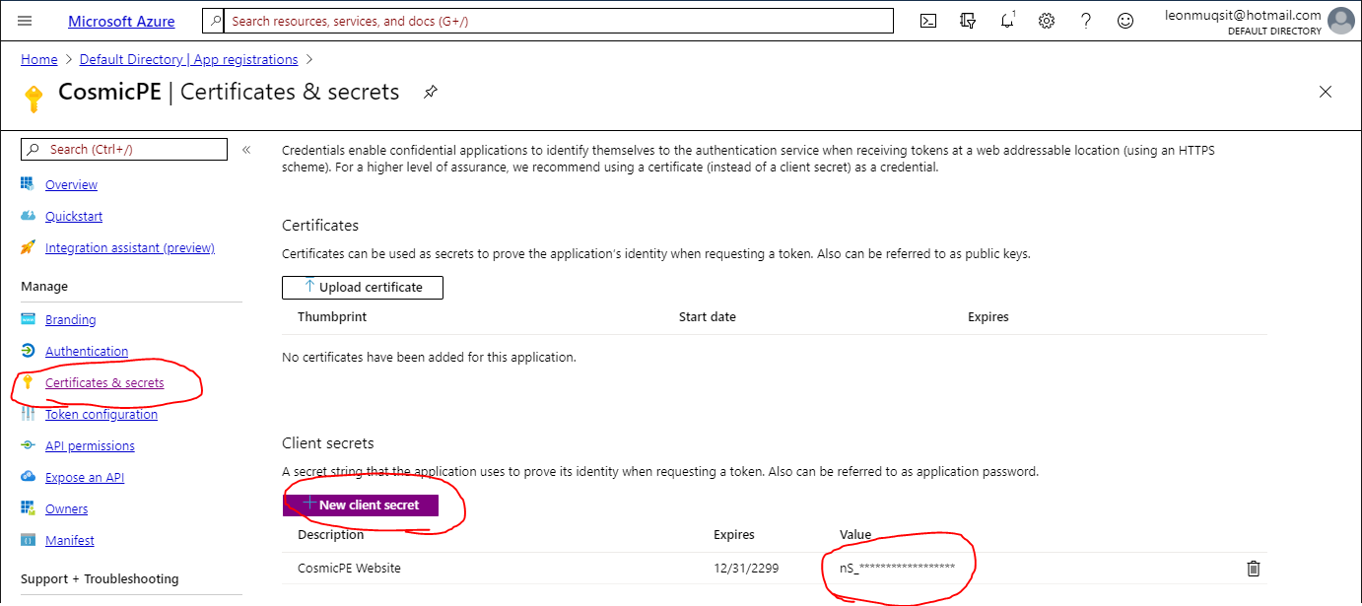The width and height of the screenshot is (1362, 606).
Task: Open the portal hamburger menu
Action: point(25,21)
